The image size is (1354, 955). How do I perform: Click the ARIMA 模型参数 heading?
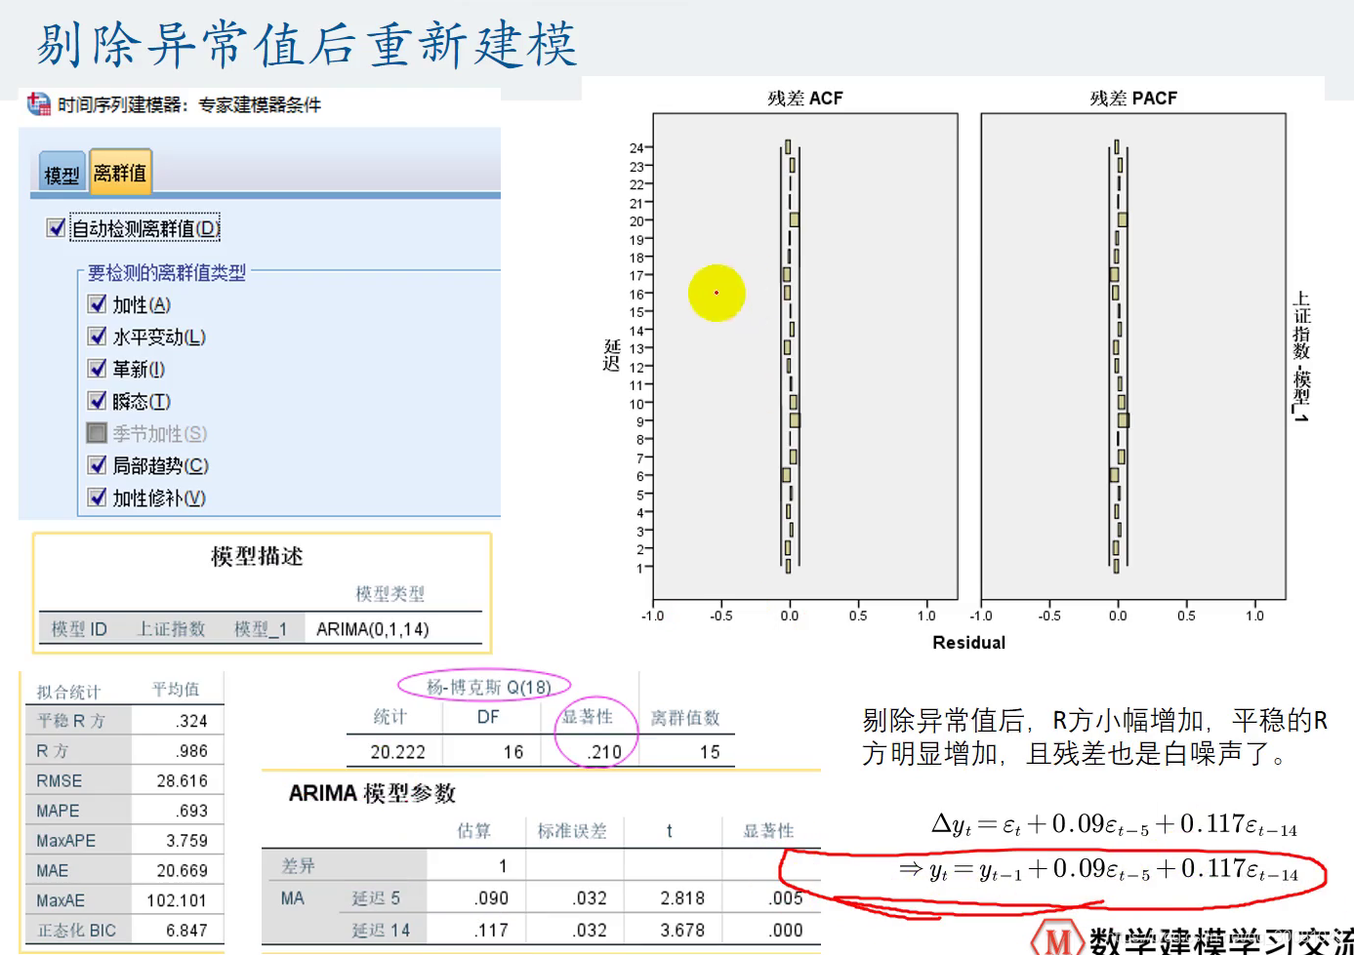pos(372,793)
